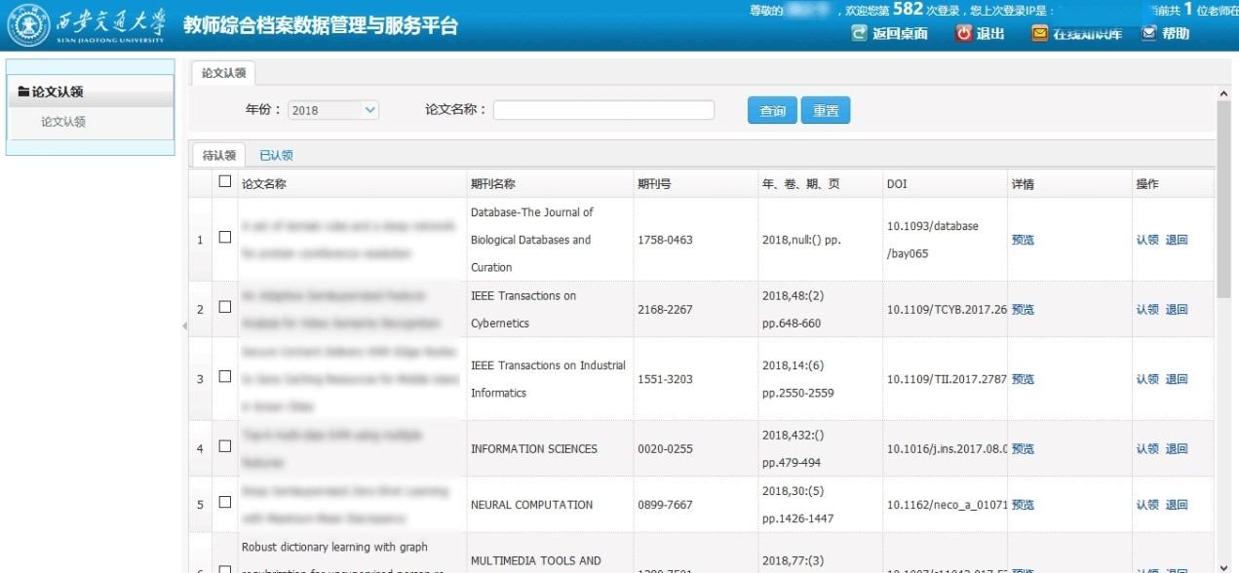
Task: Open the online knowledge base envelope icon
Action: tap(1040, 33)
